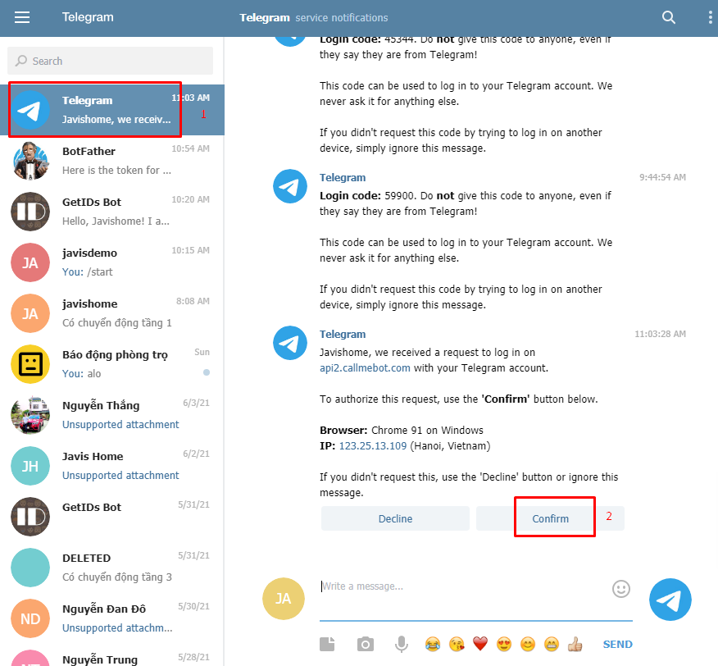Click Telegram avatar beside 59900 login code message
Image resolution: width=718 pixels, height=666 pixels.
(x=290, y=186)
